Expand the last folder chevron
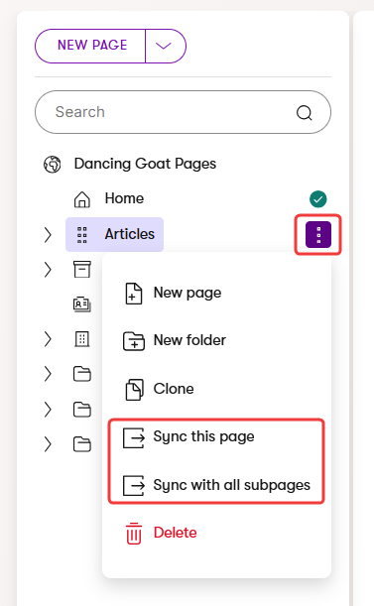This screenshot has height=606, width=374. 48,444
